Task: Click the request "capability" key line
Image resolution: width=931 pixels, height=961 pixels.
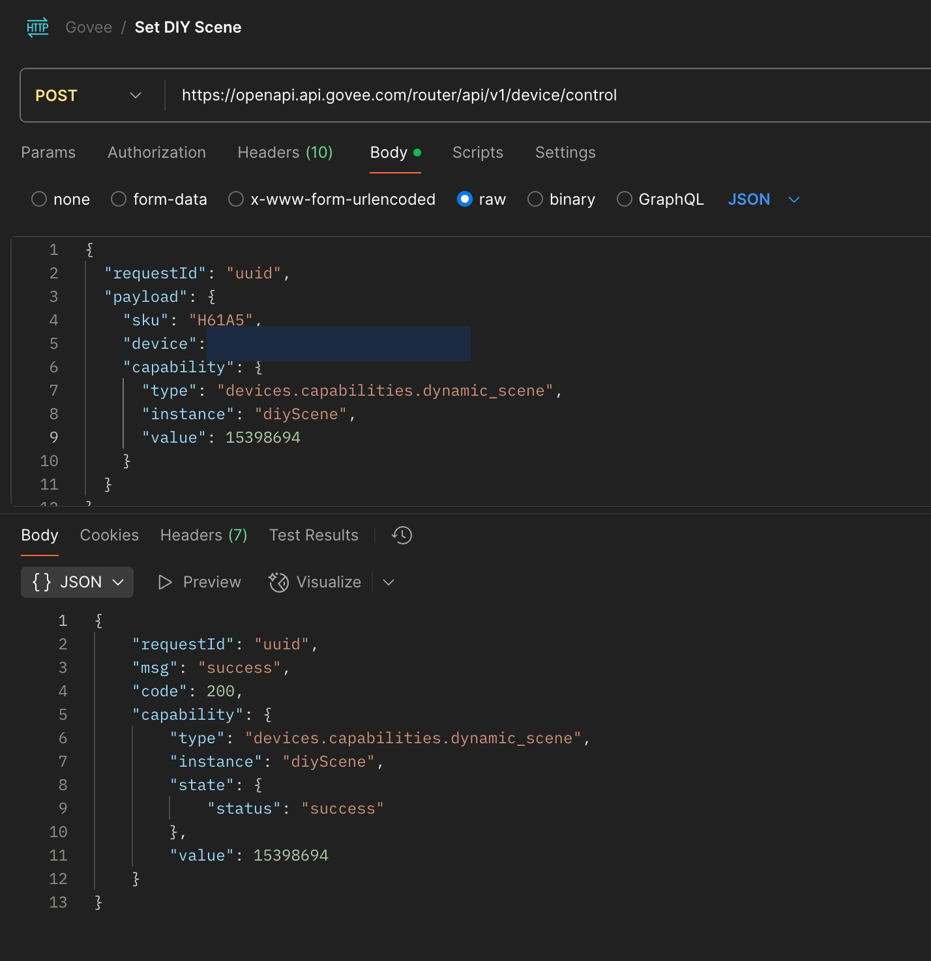Action: [192, 367]
